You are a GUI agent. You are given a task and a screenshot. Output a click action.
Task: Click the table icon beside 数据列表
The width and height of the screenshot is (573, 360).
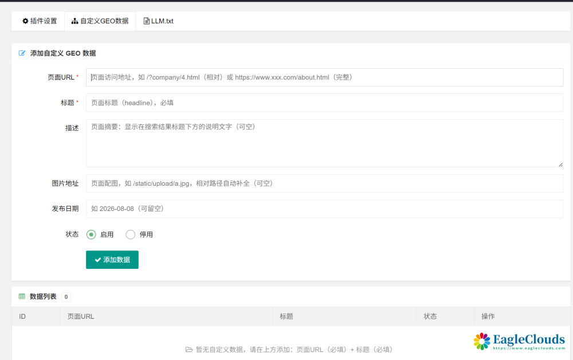[22, 296]
